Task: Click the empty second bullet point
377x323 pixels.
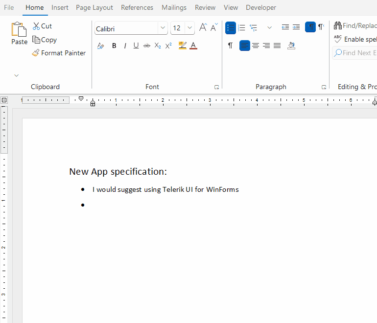Action: (x=83, y=205)
